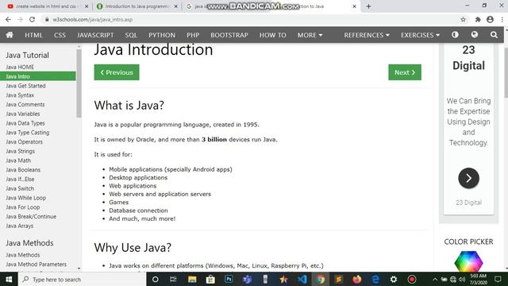Open the SQL menu item

click(x=131, y=35)
